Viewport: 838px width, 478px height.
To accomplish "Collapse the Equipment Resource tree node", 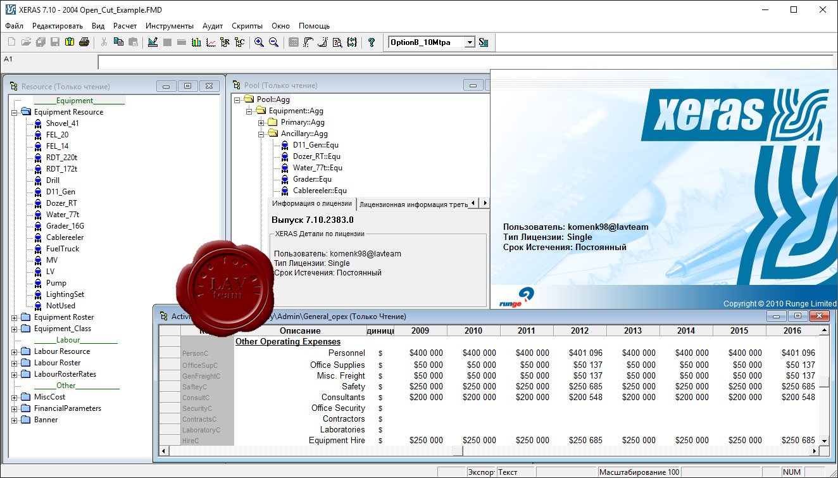I will [15, 112].
